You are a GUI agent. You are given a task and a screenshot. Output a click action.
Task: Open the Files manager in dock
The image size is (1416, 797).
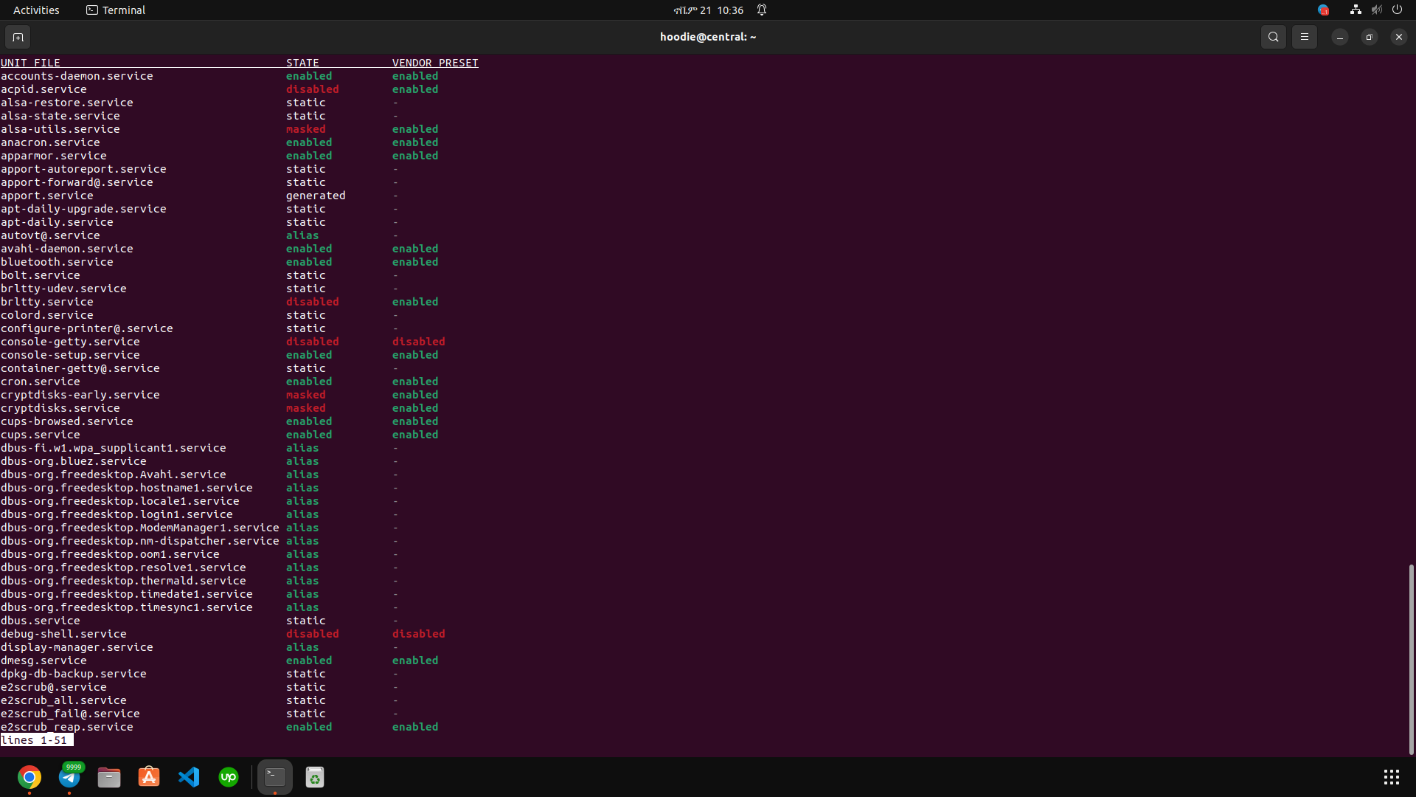tap(109, 777)
